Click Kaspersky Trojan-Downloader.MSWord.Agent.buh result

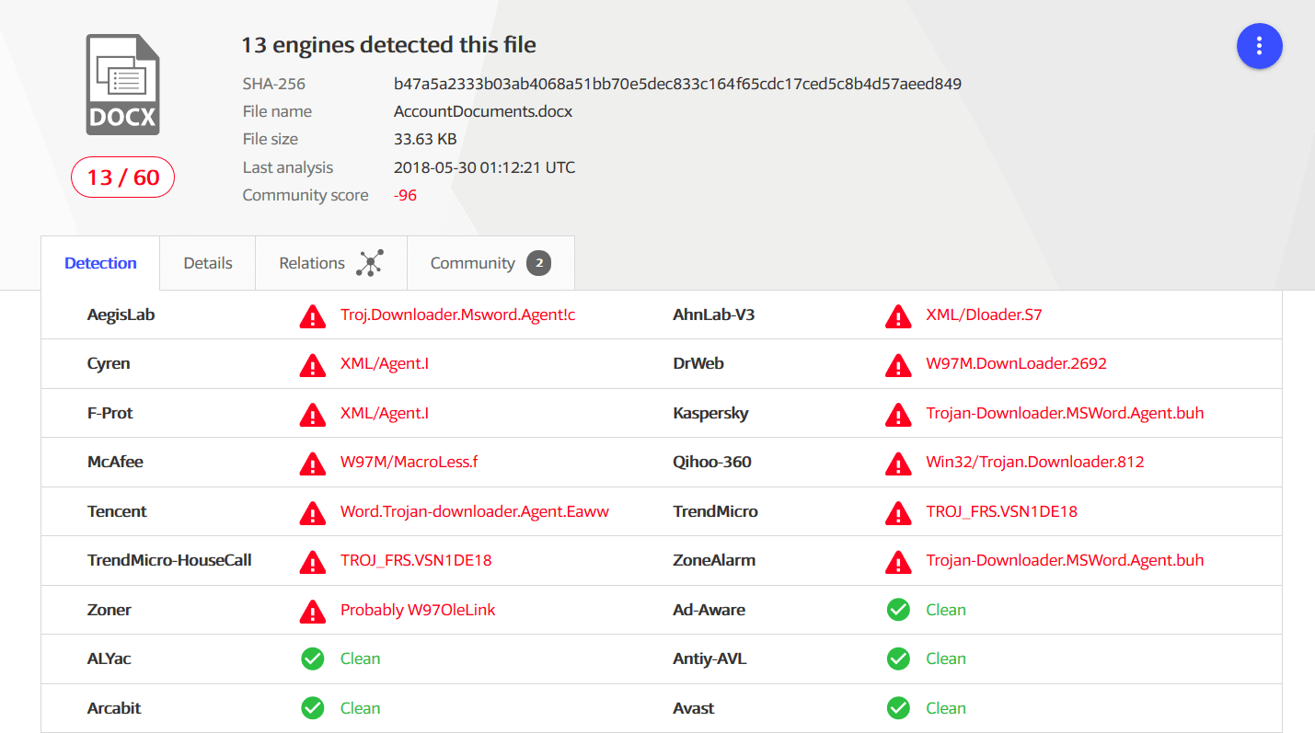[x=1065, y=413]
